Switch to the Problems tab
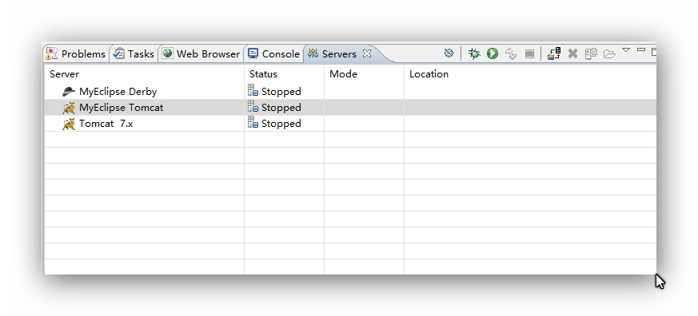 pos(76,53)
